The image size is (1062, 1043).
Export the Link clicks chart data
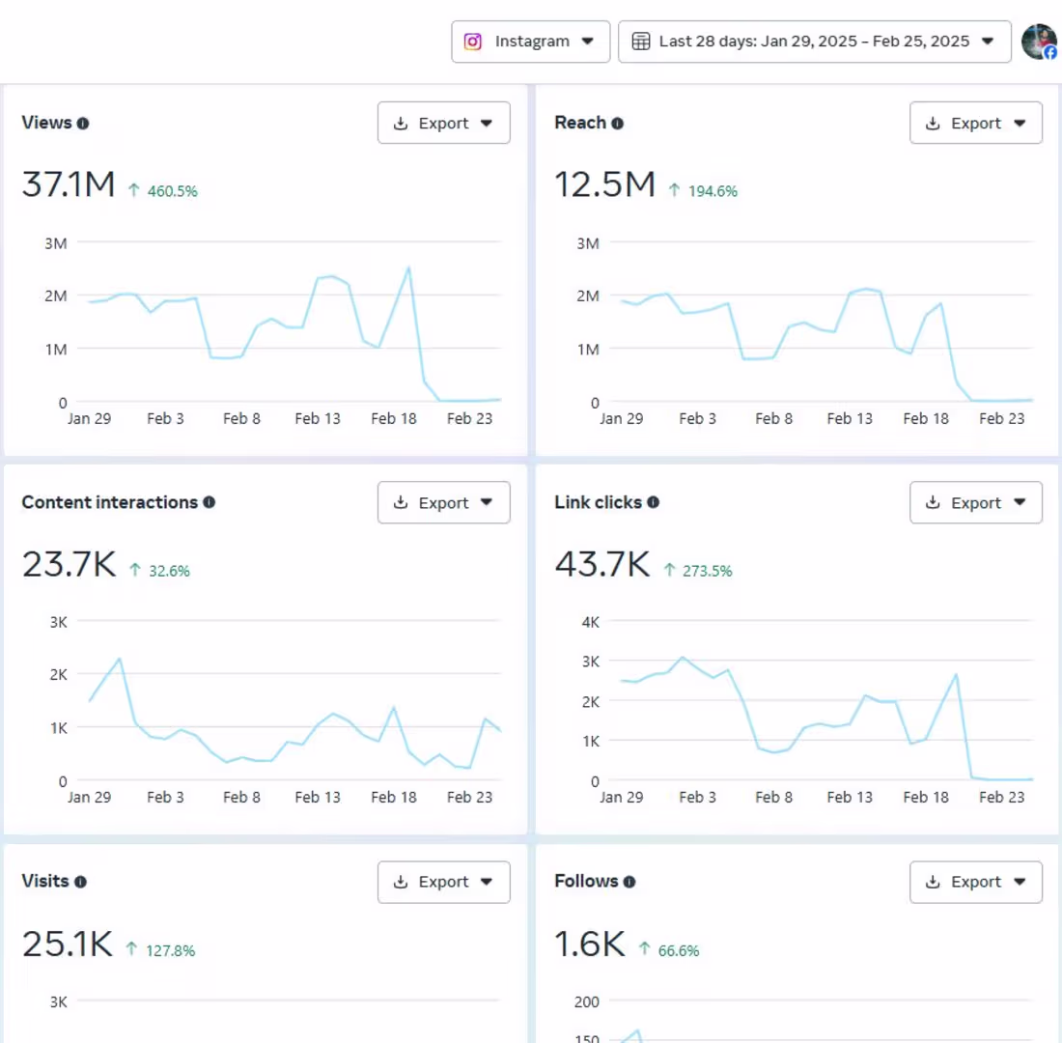(976, 502)
